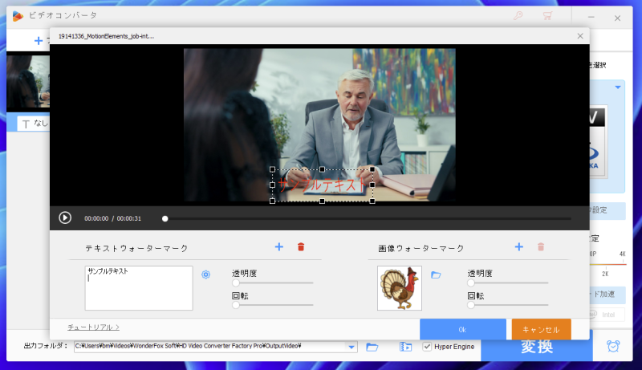Image resolution: width=642 pixels, height=370 pixels.
Task: Click inside the サンプルテキスト text box
Action: pos(138,287)
